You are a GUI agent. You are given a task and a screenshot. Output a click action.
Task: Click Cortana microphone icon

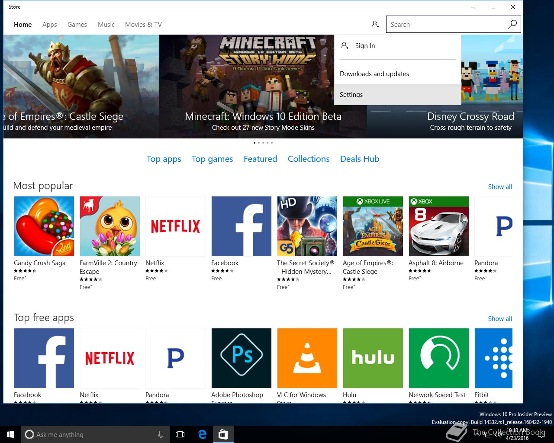pyautogui.click(x=161, y=434)
